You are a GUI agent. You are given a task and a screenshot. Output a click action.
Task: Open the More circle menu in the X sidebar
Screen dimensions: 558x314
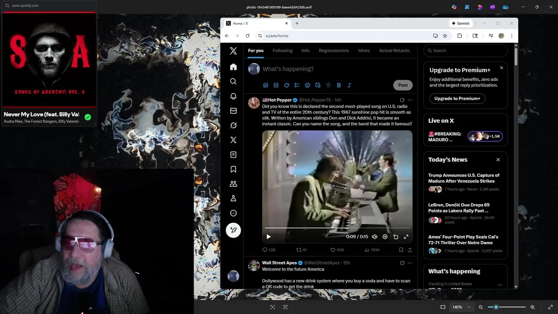(x=233, y=213)
